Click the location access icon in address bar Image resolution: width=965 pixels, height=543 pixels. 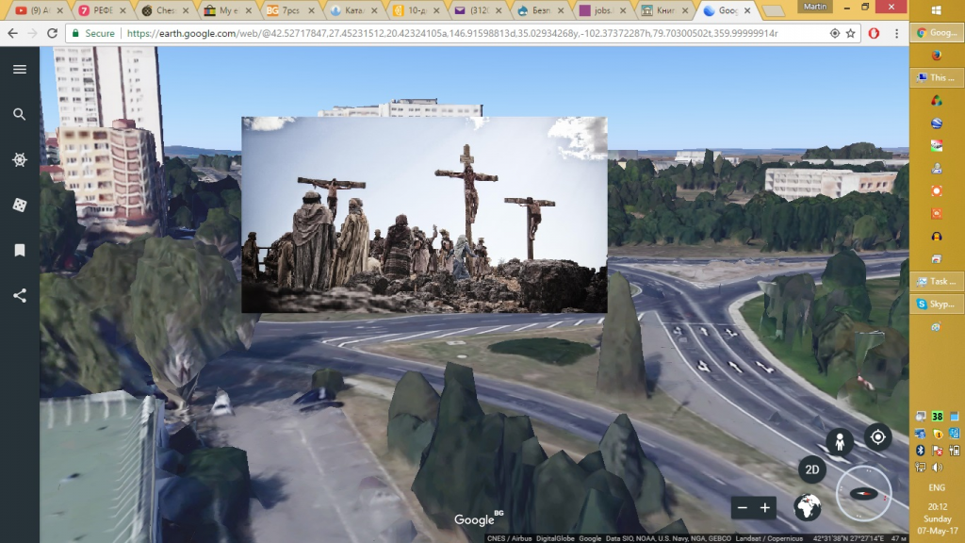(835, 33)
